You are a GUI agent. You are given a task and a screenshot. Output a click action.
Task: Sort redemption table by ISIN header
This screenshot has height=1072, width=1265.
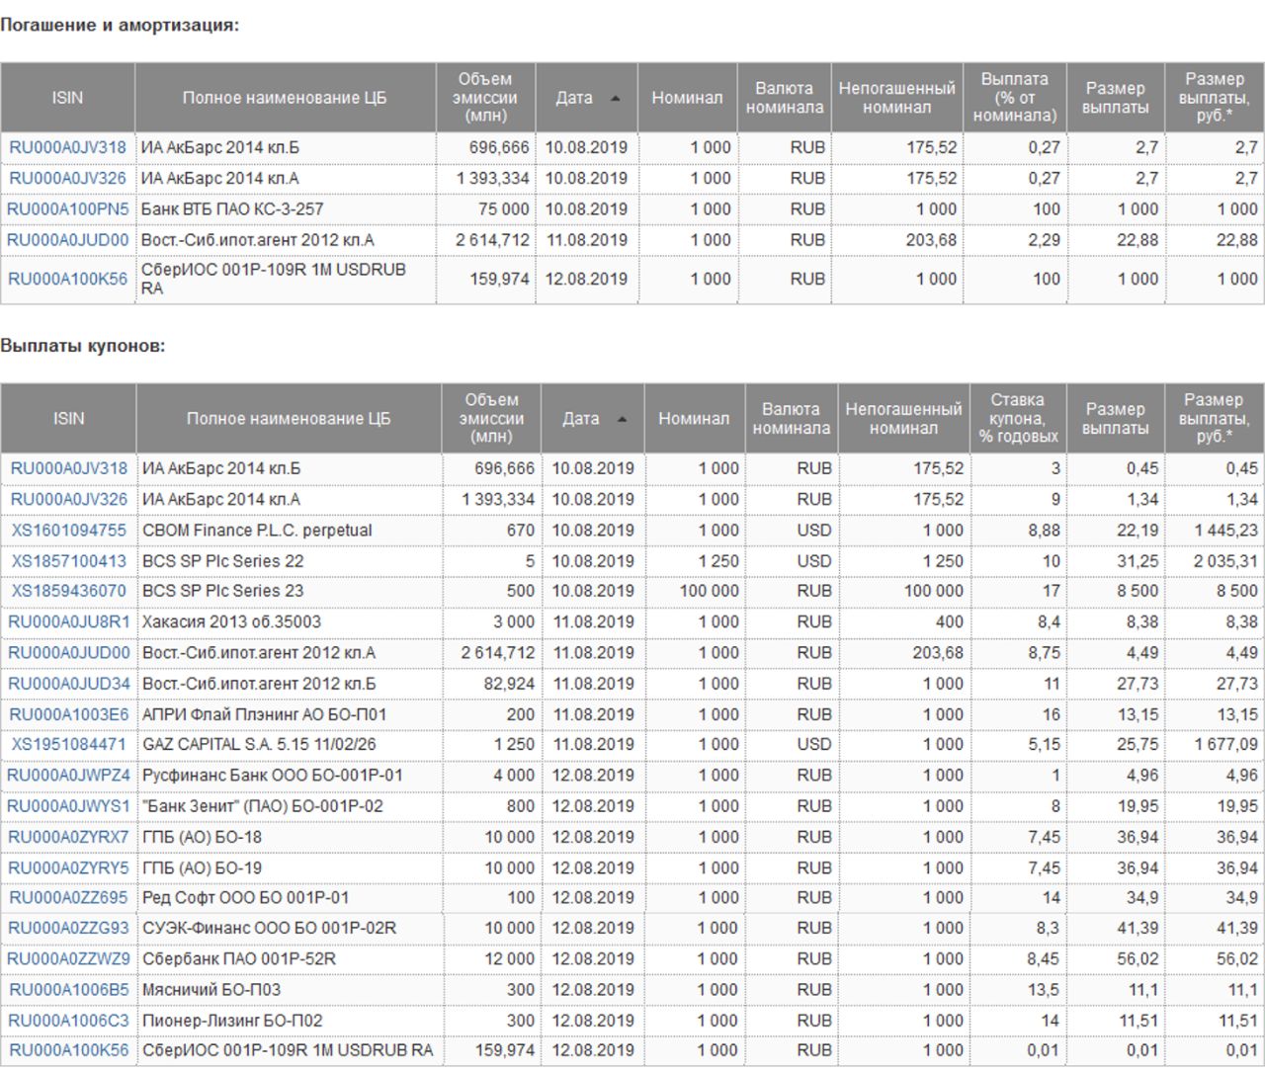click(67, 98)
